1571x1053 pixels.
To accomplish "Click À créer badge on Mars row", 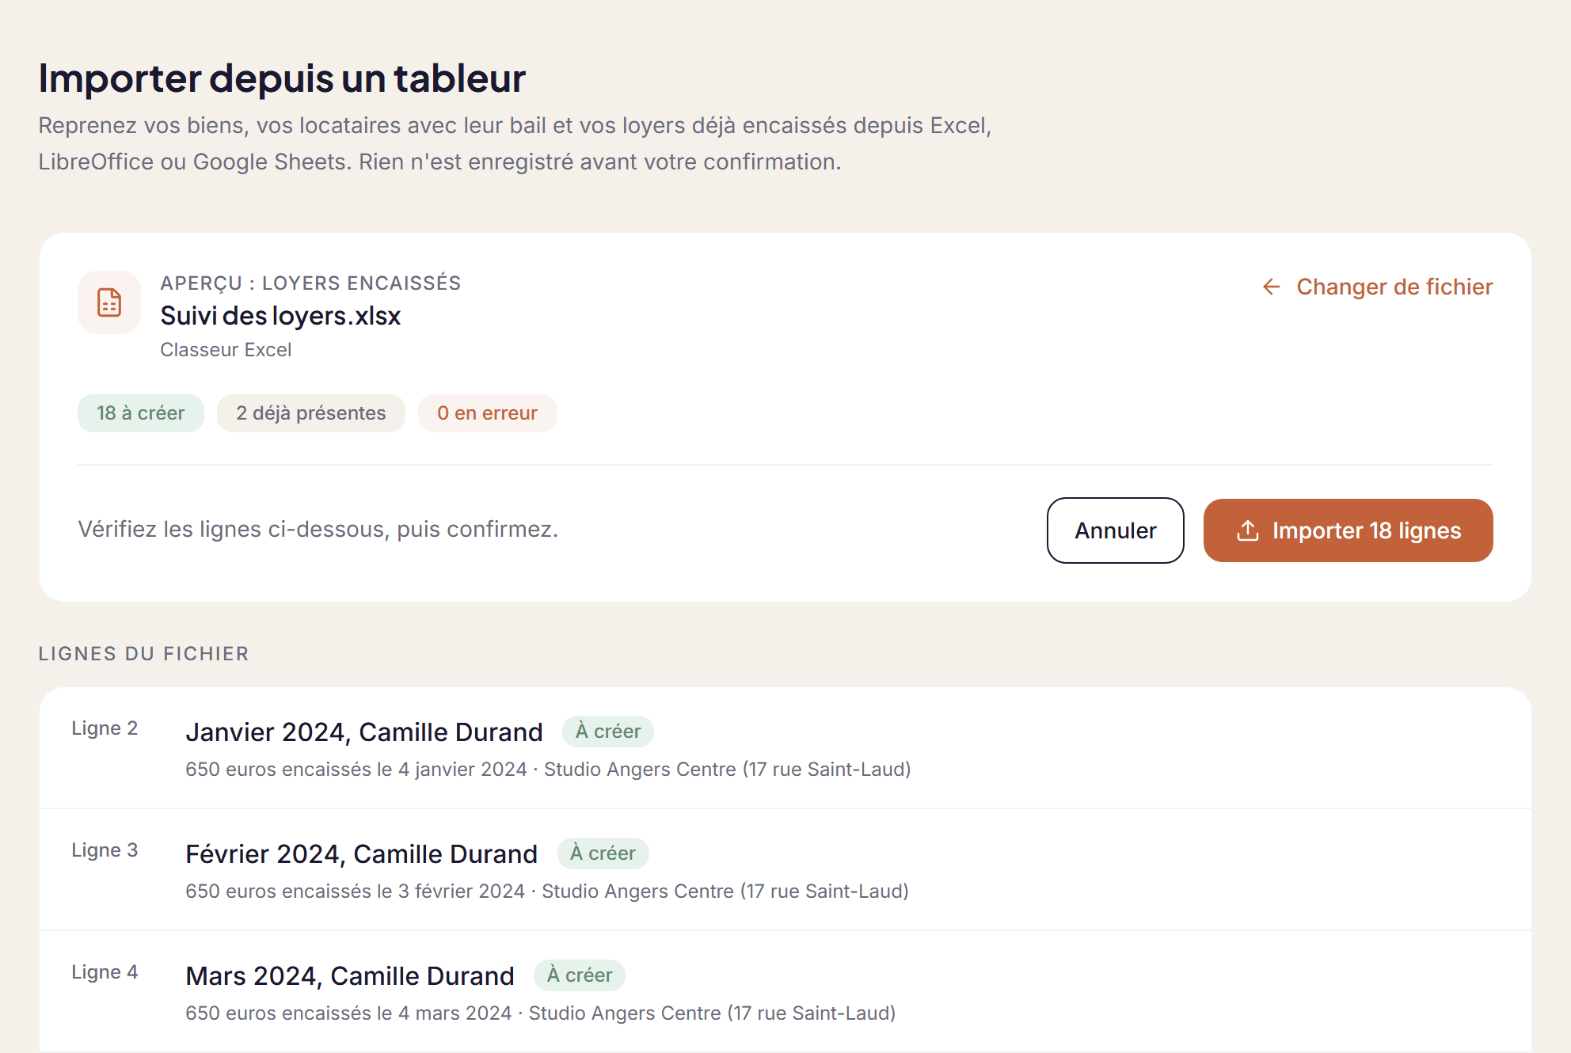I will tap(580, 975).
